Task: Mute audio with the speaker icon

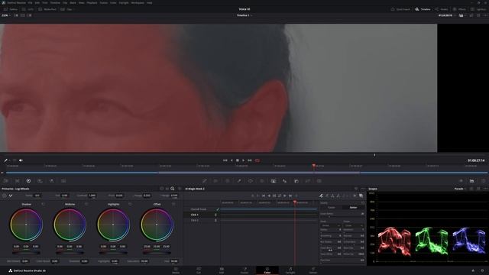Action: 21,160
